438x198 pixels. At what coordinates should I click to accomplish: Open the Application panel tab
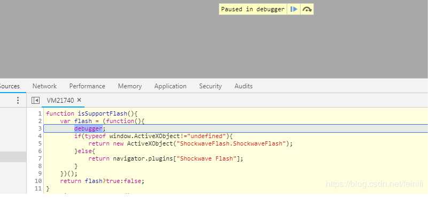(170, 86)
